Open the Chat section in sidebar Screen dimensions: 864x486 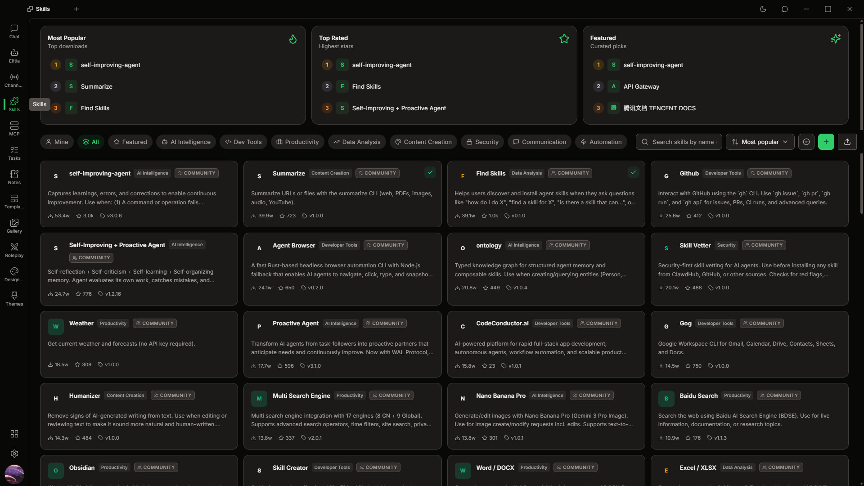click(x=14, y=31)
